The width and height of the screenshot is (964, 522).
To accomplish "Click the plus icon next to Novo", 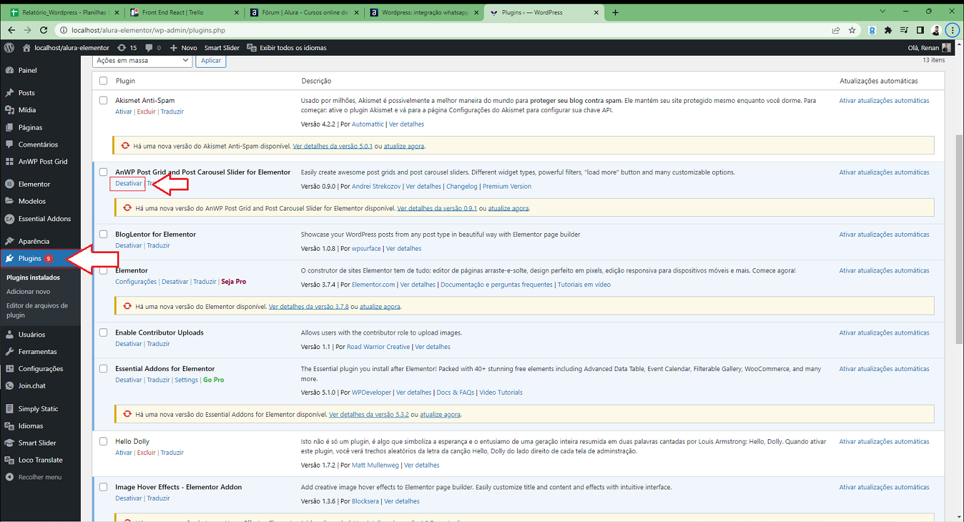I will pos(174,48).
